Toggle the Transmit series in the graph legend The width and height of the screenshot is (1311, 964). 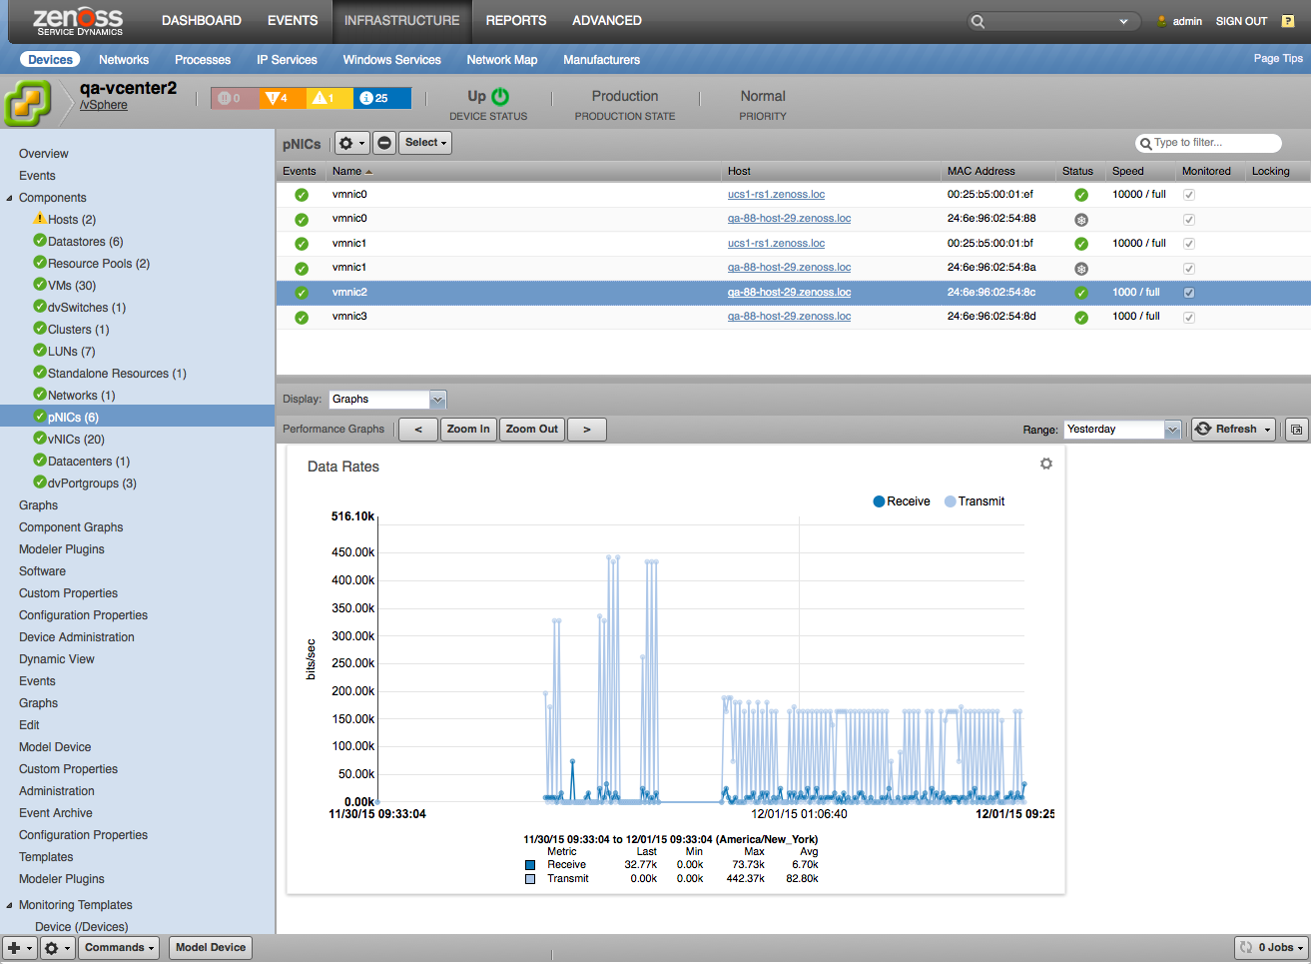tap(975, 501)
